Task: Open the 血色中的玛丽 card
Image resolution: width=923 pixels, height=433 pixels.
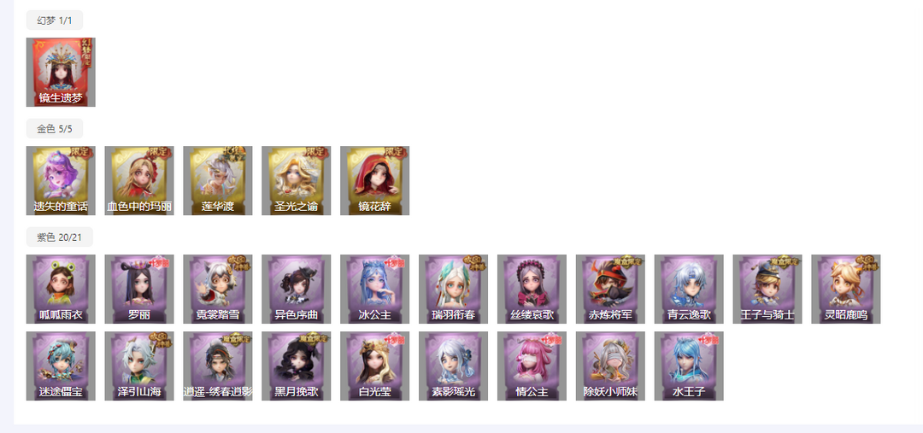Action: point(139,180)
